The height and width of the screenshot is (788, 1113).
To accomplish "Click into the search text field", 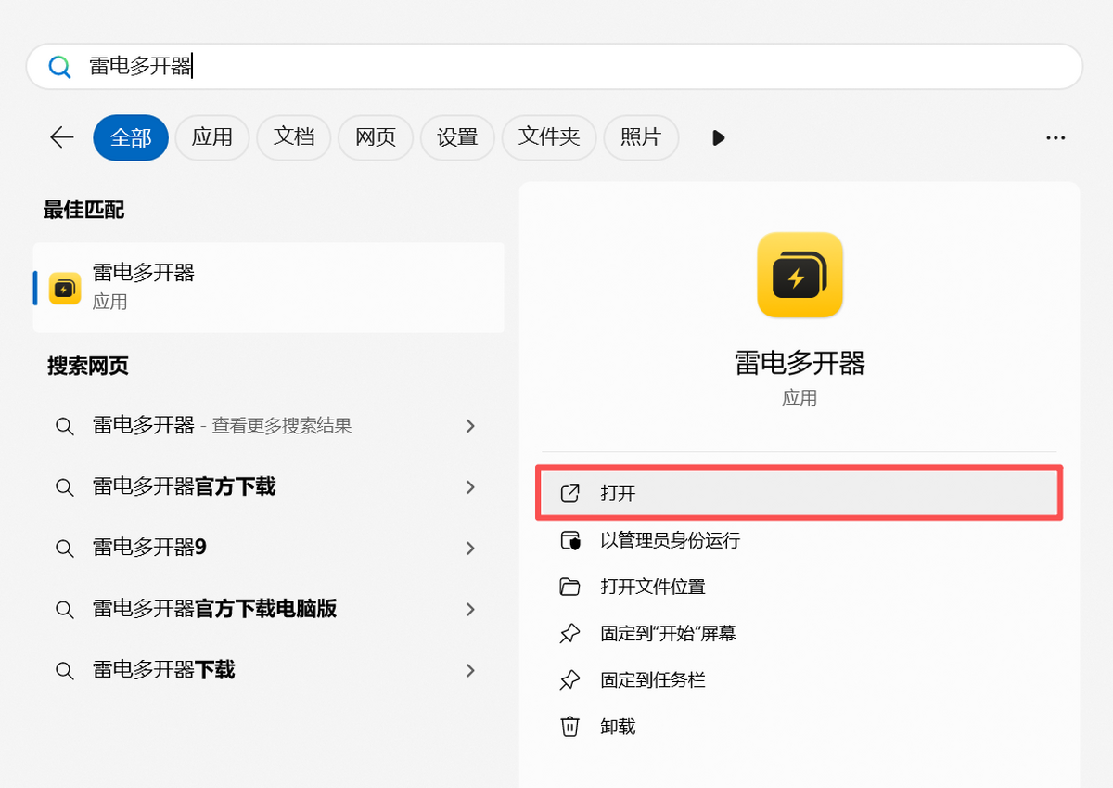I will (x=556, y=67).
